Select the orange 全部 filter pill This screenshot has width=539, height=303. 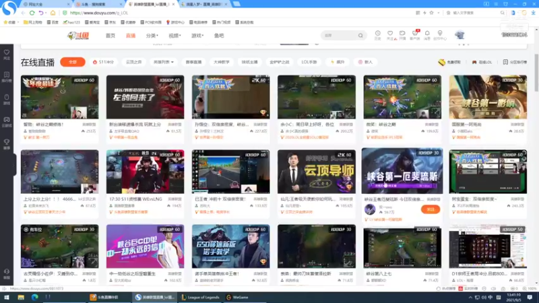click(x=73, y=62)
